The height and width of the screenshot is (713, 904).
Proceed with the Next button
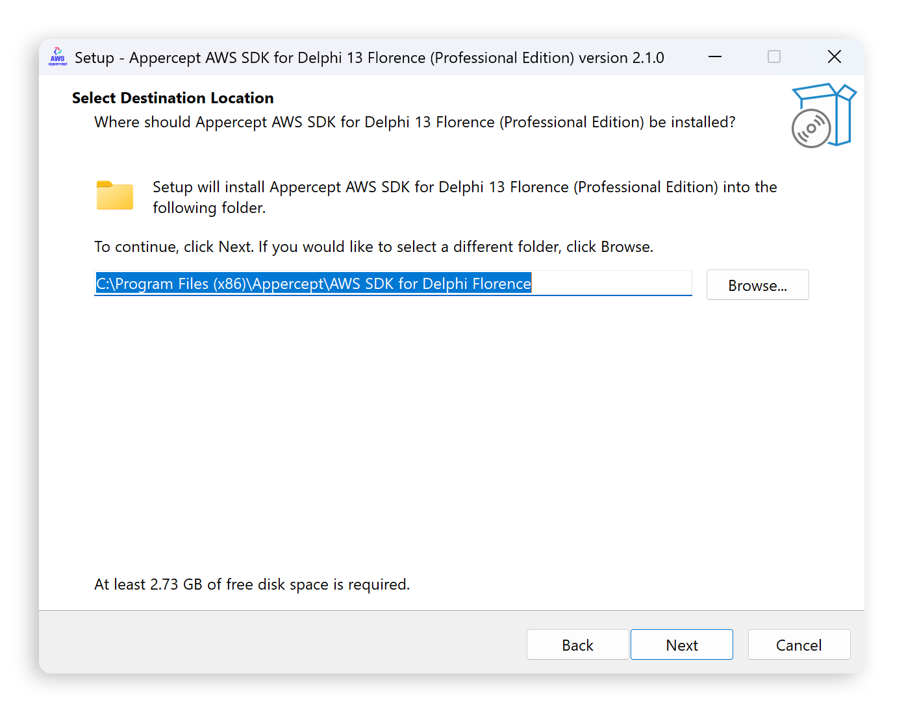681,645
